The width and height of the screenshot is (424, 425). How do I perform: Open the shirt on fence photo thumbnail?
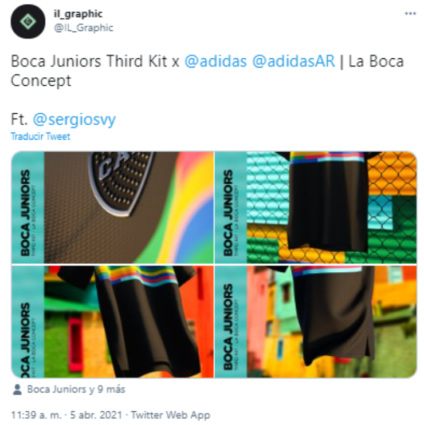[316, 207]
